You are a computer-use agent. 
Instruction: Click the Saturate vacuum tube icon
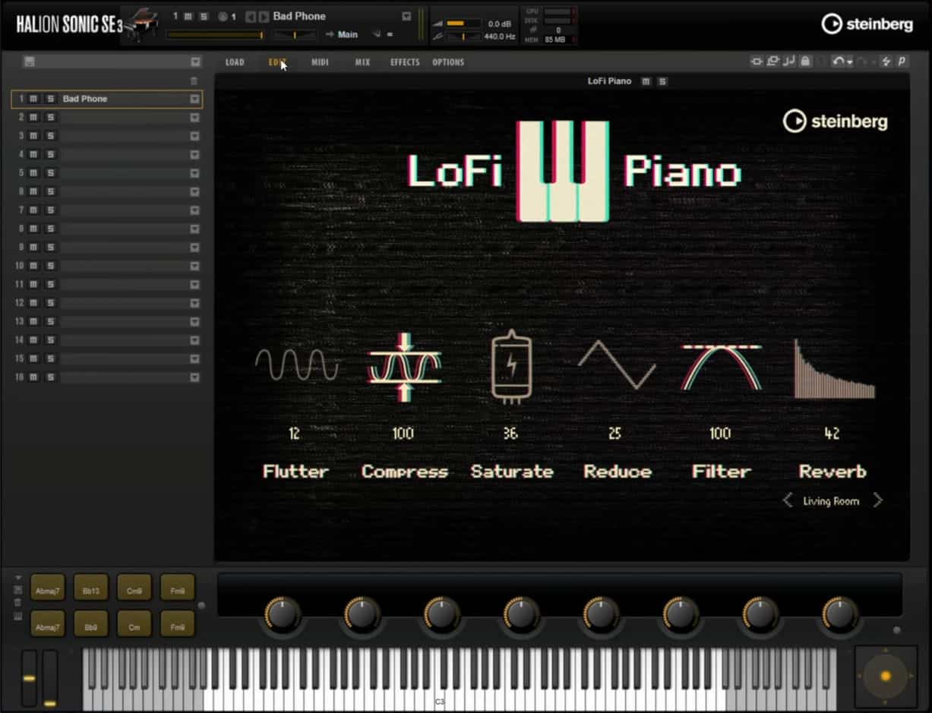point(512,365)
